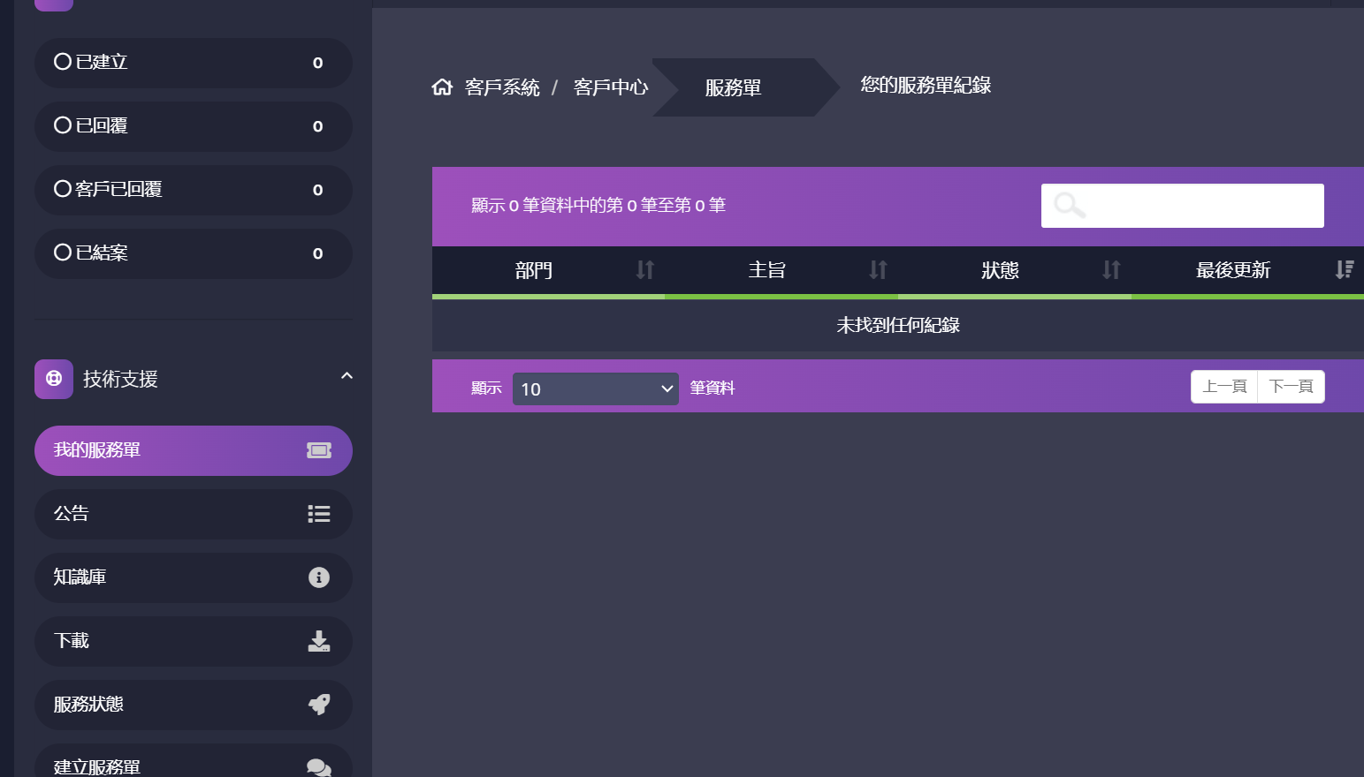
Task: Collapse the 技術支援 section chevron
Action: coord(347,376)
